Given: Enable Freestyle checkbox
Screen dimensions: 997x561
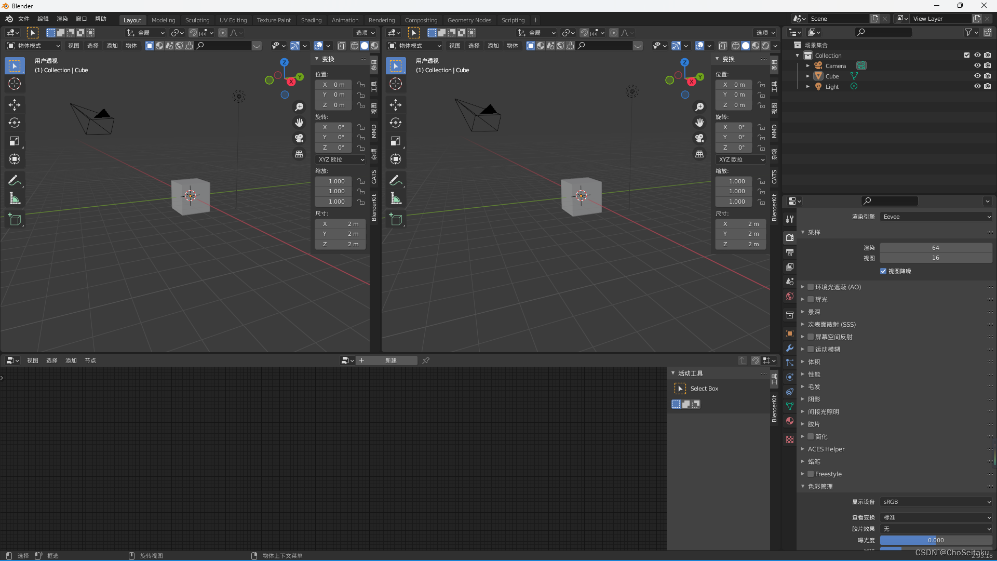Looking at the screenshot, I should (811, 474).
